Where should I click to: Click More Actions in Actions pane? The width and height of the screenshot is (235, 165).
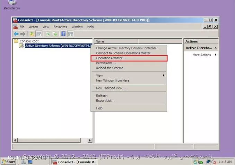(x=202, y=55)
